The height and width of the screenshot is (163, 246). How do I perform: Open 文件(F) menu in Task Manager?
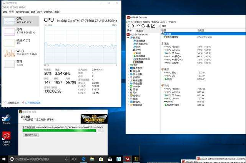5,7
